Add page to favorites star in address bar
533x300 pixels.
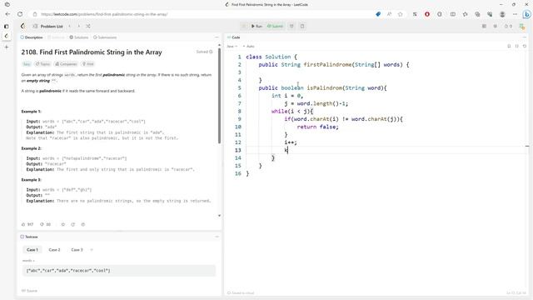click(400, 14)
